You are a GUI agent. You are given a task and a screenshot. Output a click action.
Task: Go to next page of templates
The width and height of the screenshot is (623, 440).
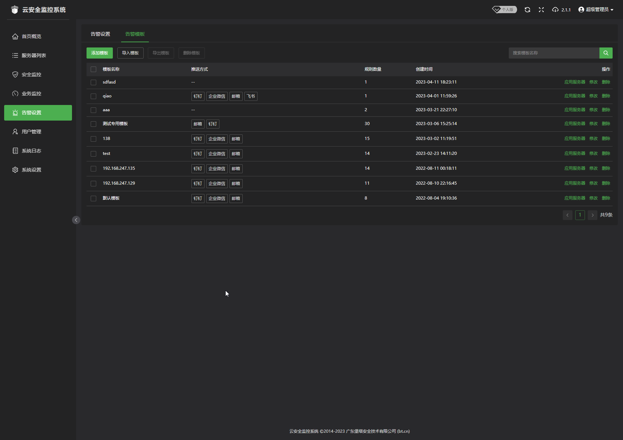(x=593, y=215)
